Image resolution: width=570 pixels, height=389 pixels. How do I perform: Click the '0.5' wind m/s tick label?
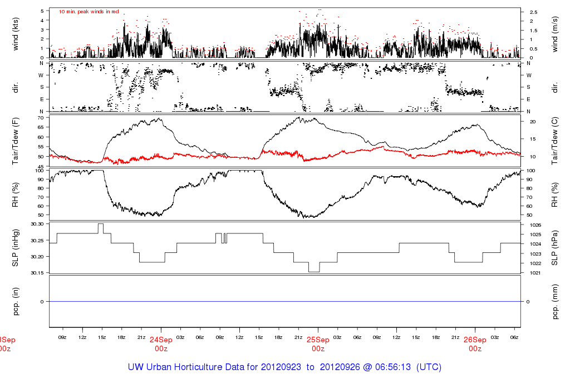(x=534, y=49)
